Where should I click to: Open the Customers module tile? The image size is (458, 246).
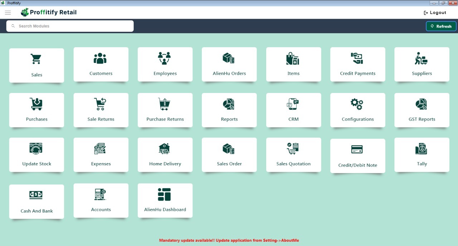pos(101,64)
